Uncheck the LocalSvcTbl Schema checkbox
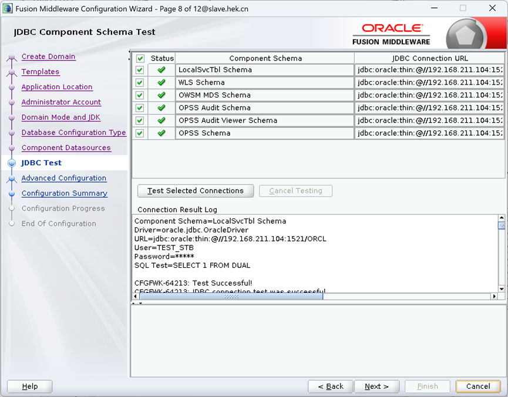 click(x=140, y=70)
